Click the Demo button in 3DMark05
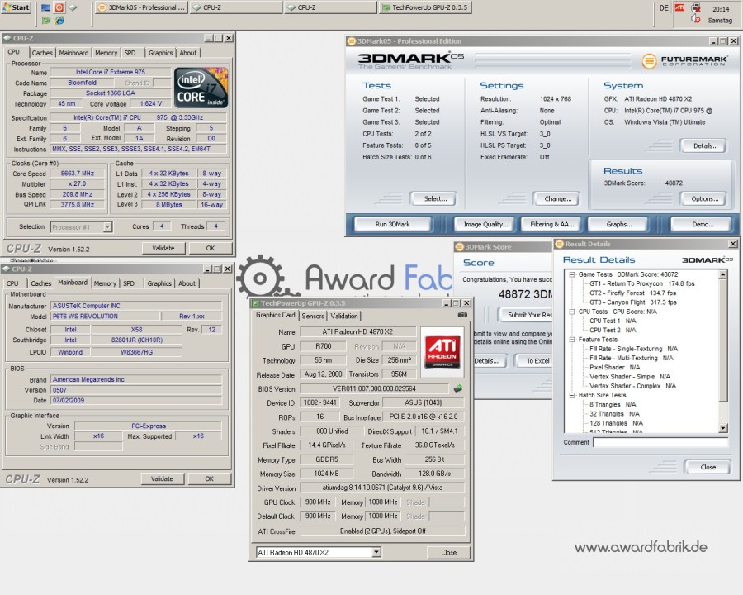The width and height of the screenshot is (743, 595). coord(703,225)
